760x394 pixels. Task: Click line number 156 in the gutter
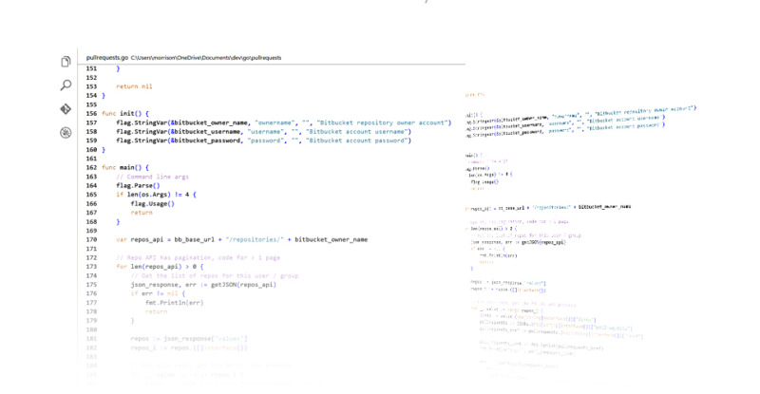(x=91, y=113)
